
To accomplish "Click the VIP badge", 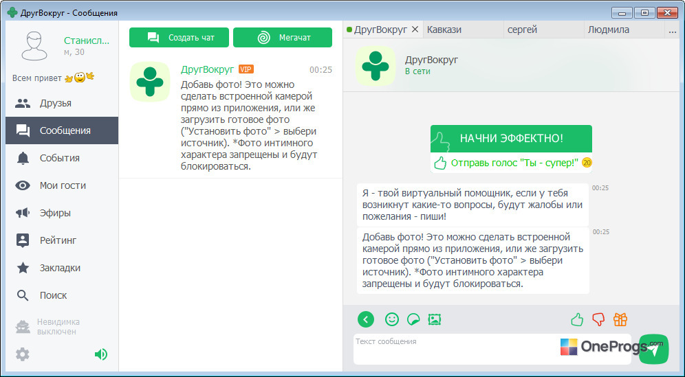I will coord(246,69).
